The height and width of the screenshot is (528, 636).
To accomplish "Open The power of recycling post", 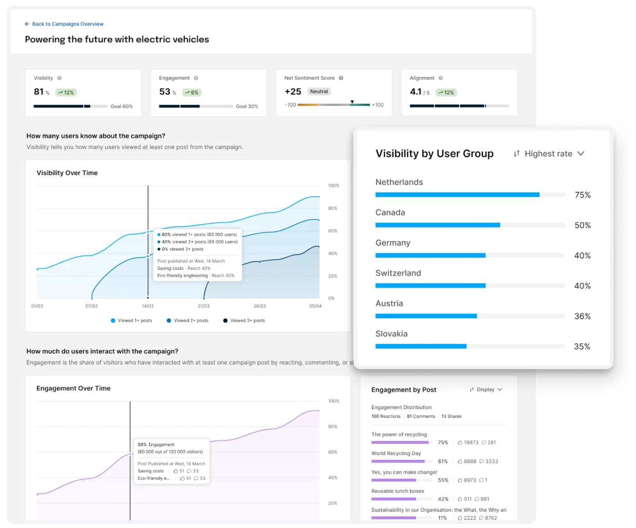I will click(399, 435).
